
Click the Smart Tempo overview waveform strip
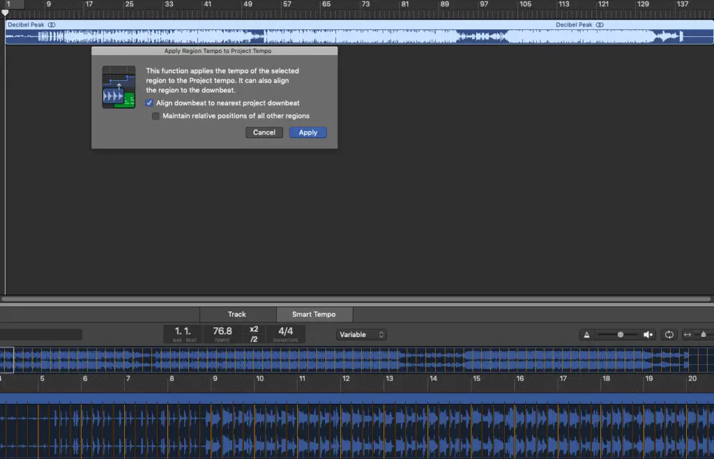pyautogui.click(x=357, y=360)
